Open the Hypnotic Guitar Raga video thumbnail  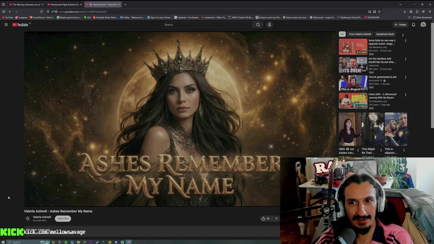pyautogui.click(x=353, y=46)
